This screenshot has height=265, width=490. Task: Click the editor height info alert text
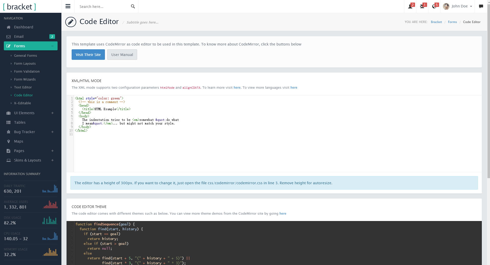(x=203, y=183)
